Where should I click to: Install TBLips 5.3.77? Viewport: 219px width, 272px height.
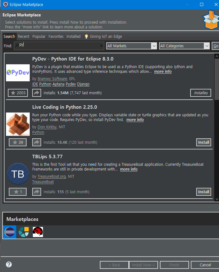click(204, 192)
